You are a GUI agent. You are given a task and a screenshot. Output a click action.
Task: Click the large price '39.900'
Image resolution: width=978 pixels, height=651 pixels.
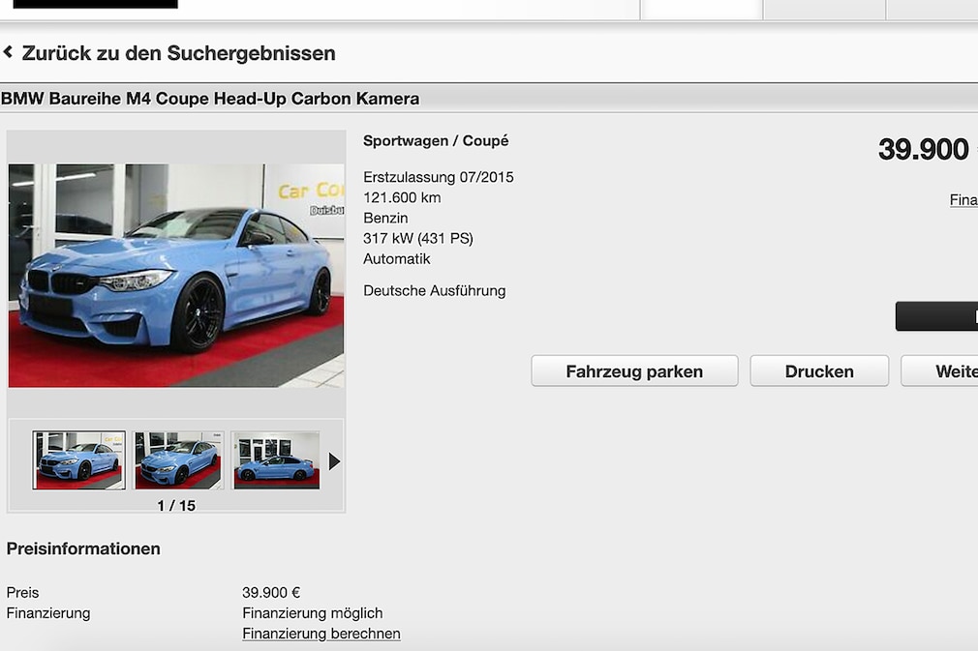pyautogui.click(x=924, y=150)
